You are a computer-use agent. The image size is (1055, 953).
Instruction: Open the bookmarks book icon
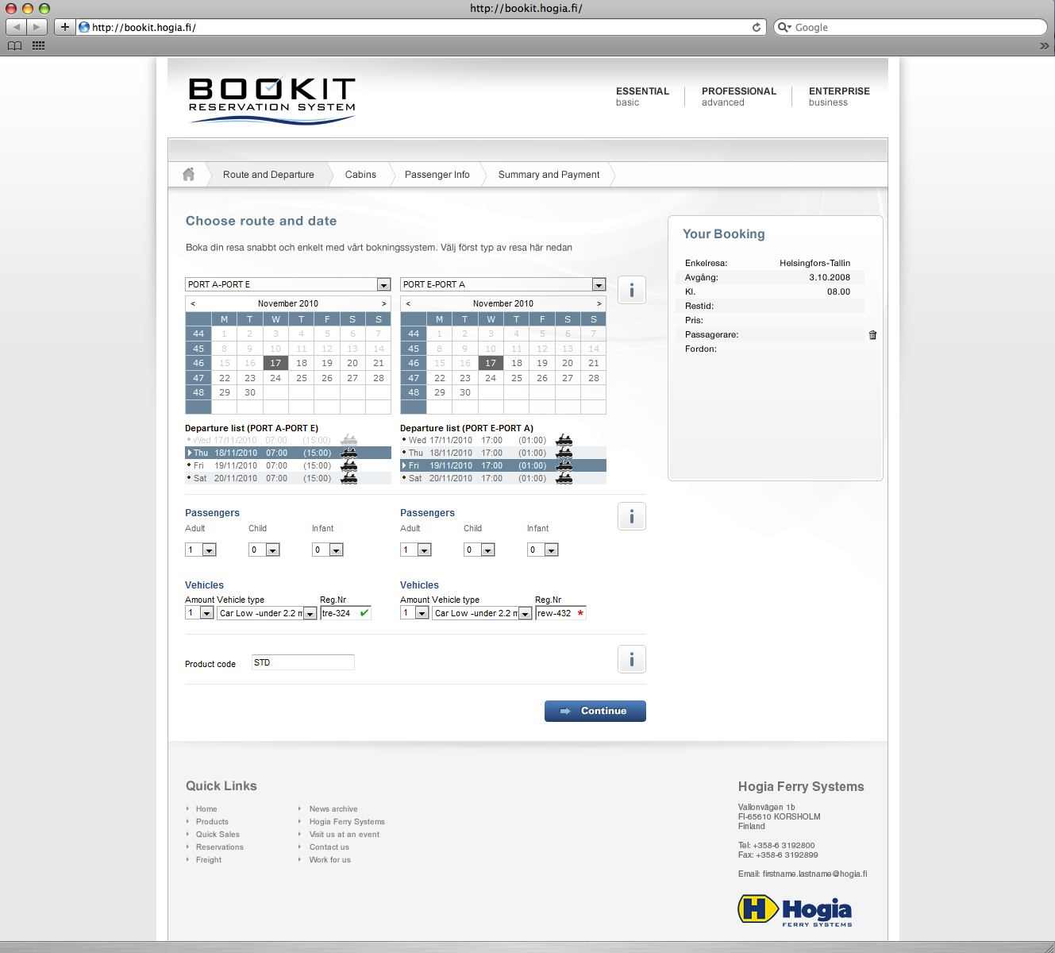pyautogui.click(x=14, y=46)
